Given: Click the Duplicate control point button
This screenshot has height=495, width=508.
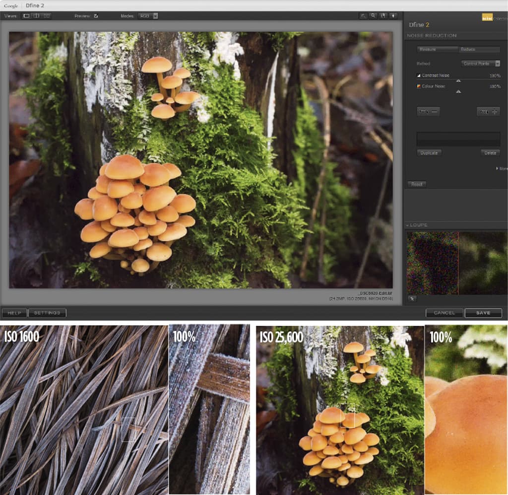Looking at the screenshot, I should click(x=429, y=153).
